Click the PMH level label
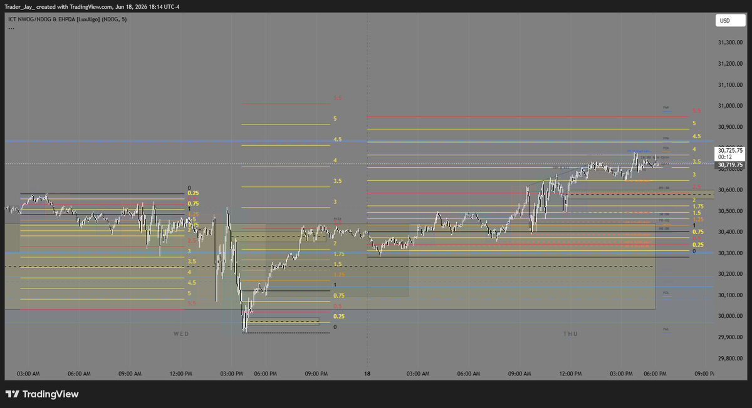Screen dimensions: 752x408 point(666,138)
